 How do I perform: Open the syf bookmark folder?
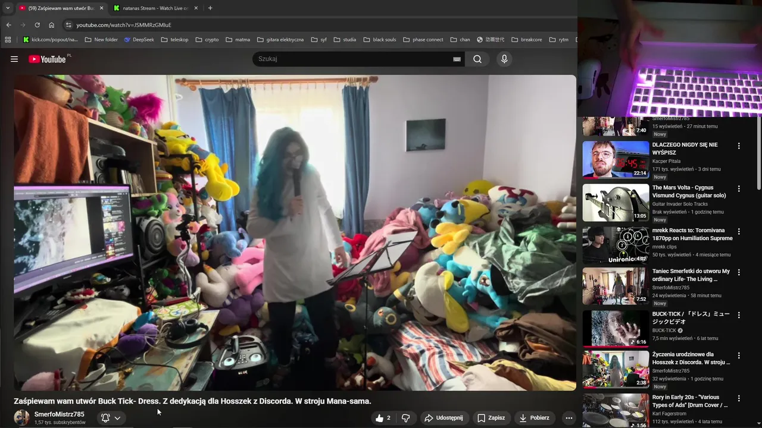(319, 40)
